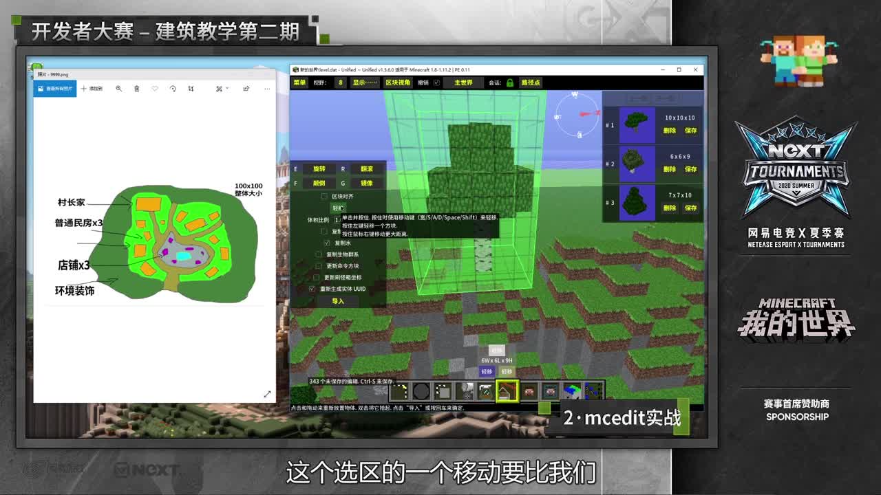The height and width of the screenshot is (495, 881).
Task: Open the 主世界 dimension selector
Action: (x=464, y=83)
